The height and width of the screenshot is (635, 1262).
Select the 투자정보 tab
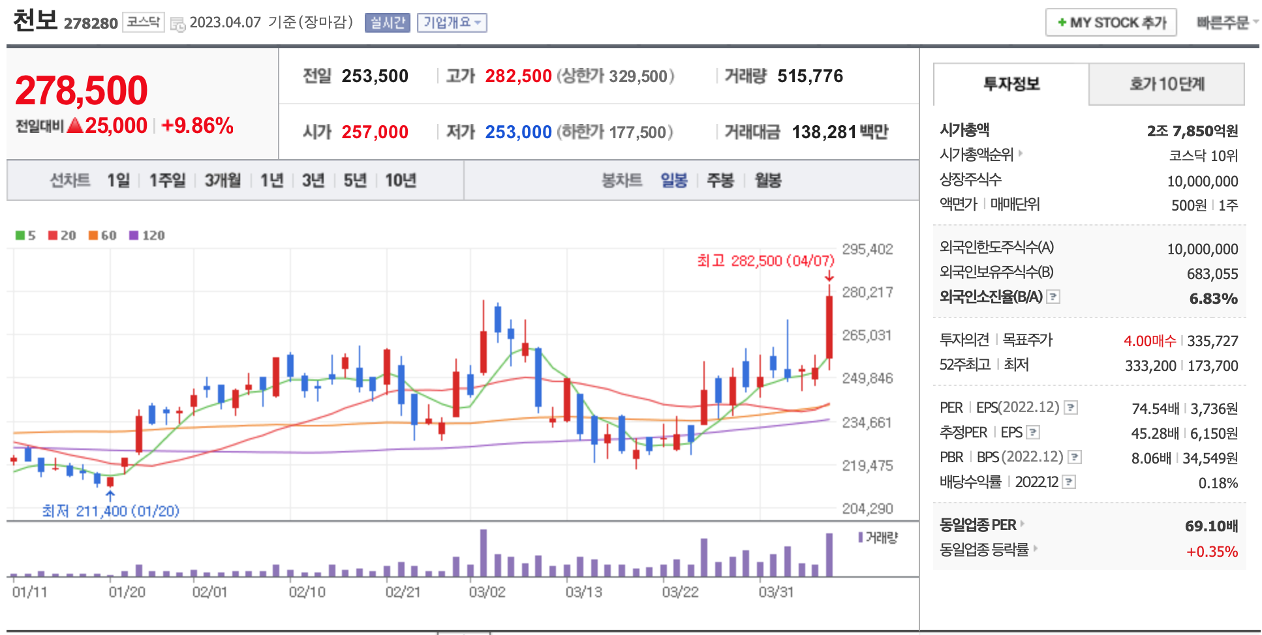(x=1011, y=84)
